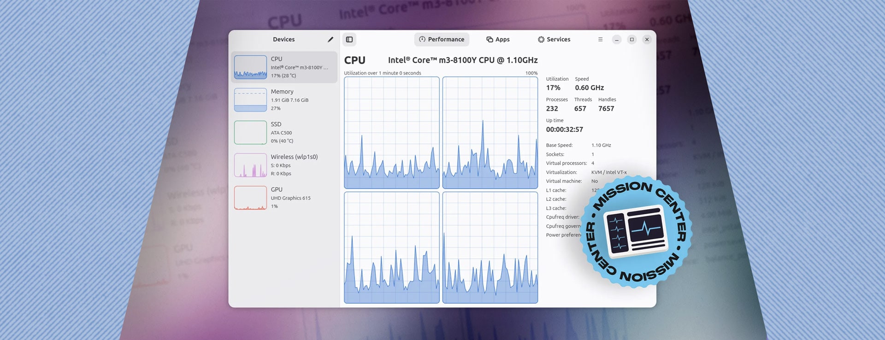885x340 pixels.
Task: Click the bottom-left CPU core graph
Action: 392,247
